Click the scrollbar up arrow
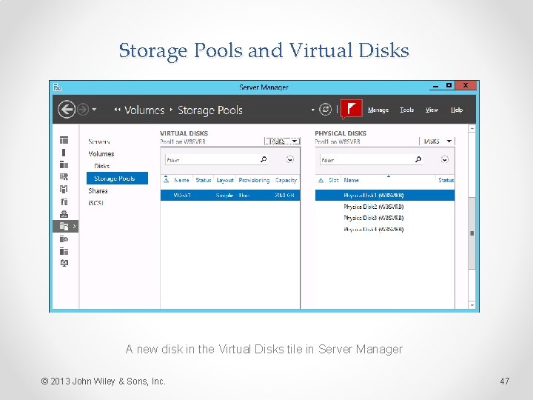 pyautogui.click(x=472, y=129)
